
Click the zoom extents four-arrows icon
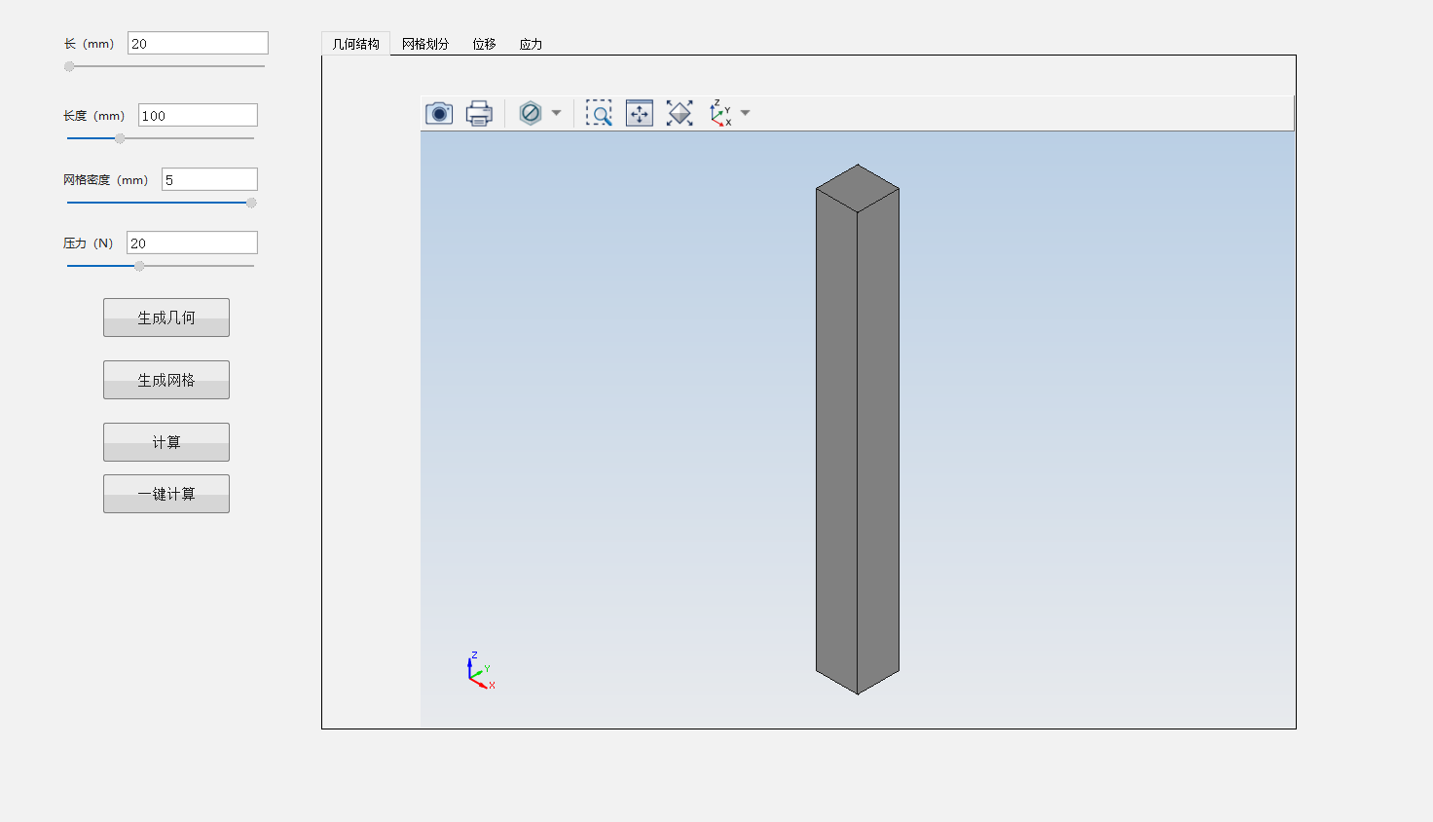pos(640,113)
